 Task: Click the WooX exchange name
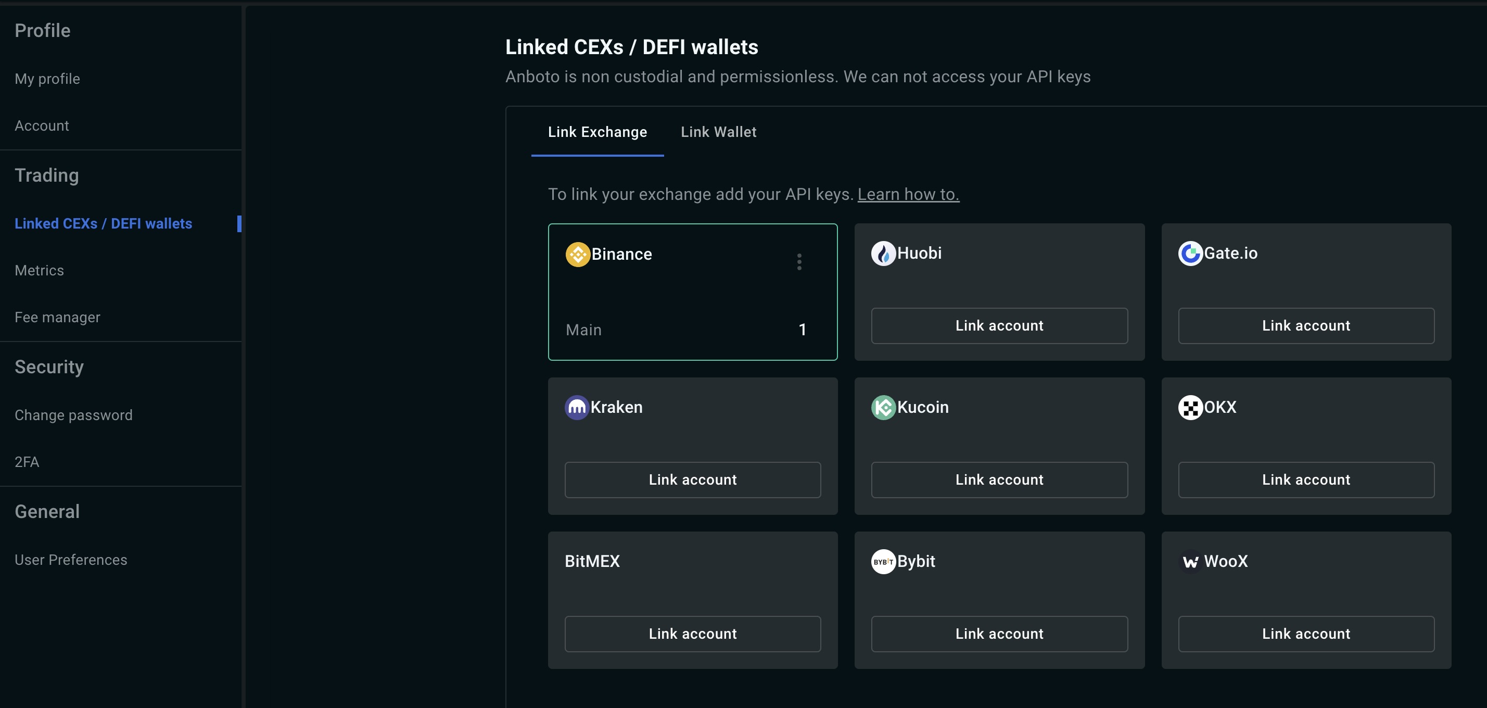pyautogui.click(x=1226, y=561)
